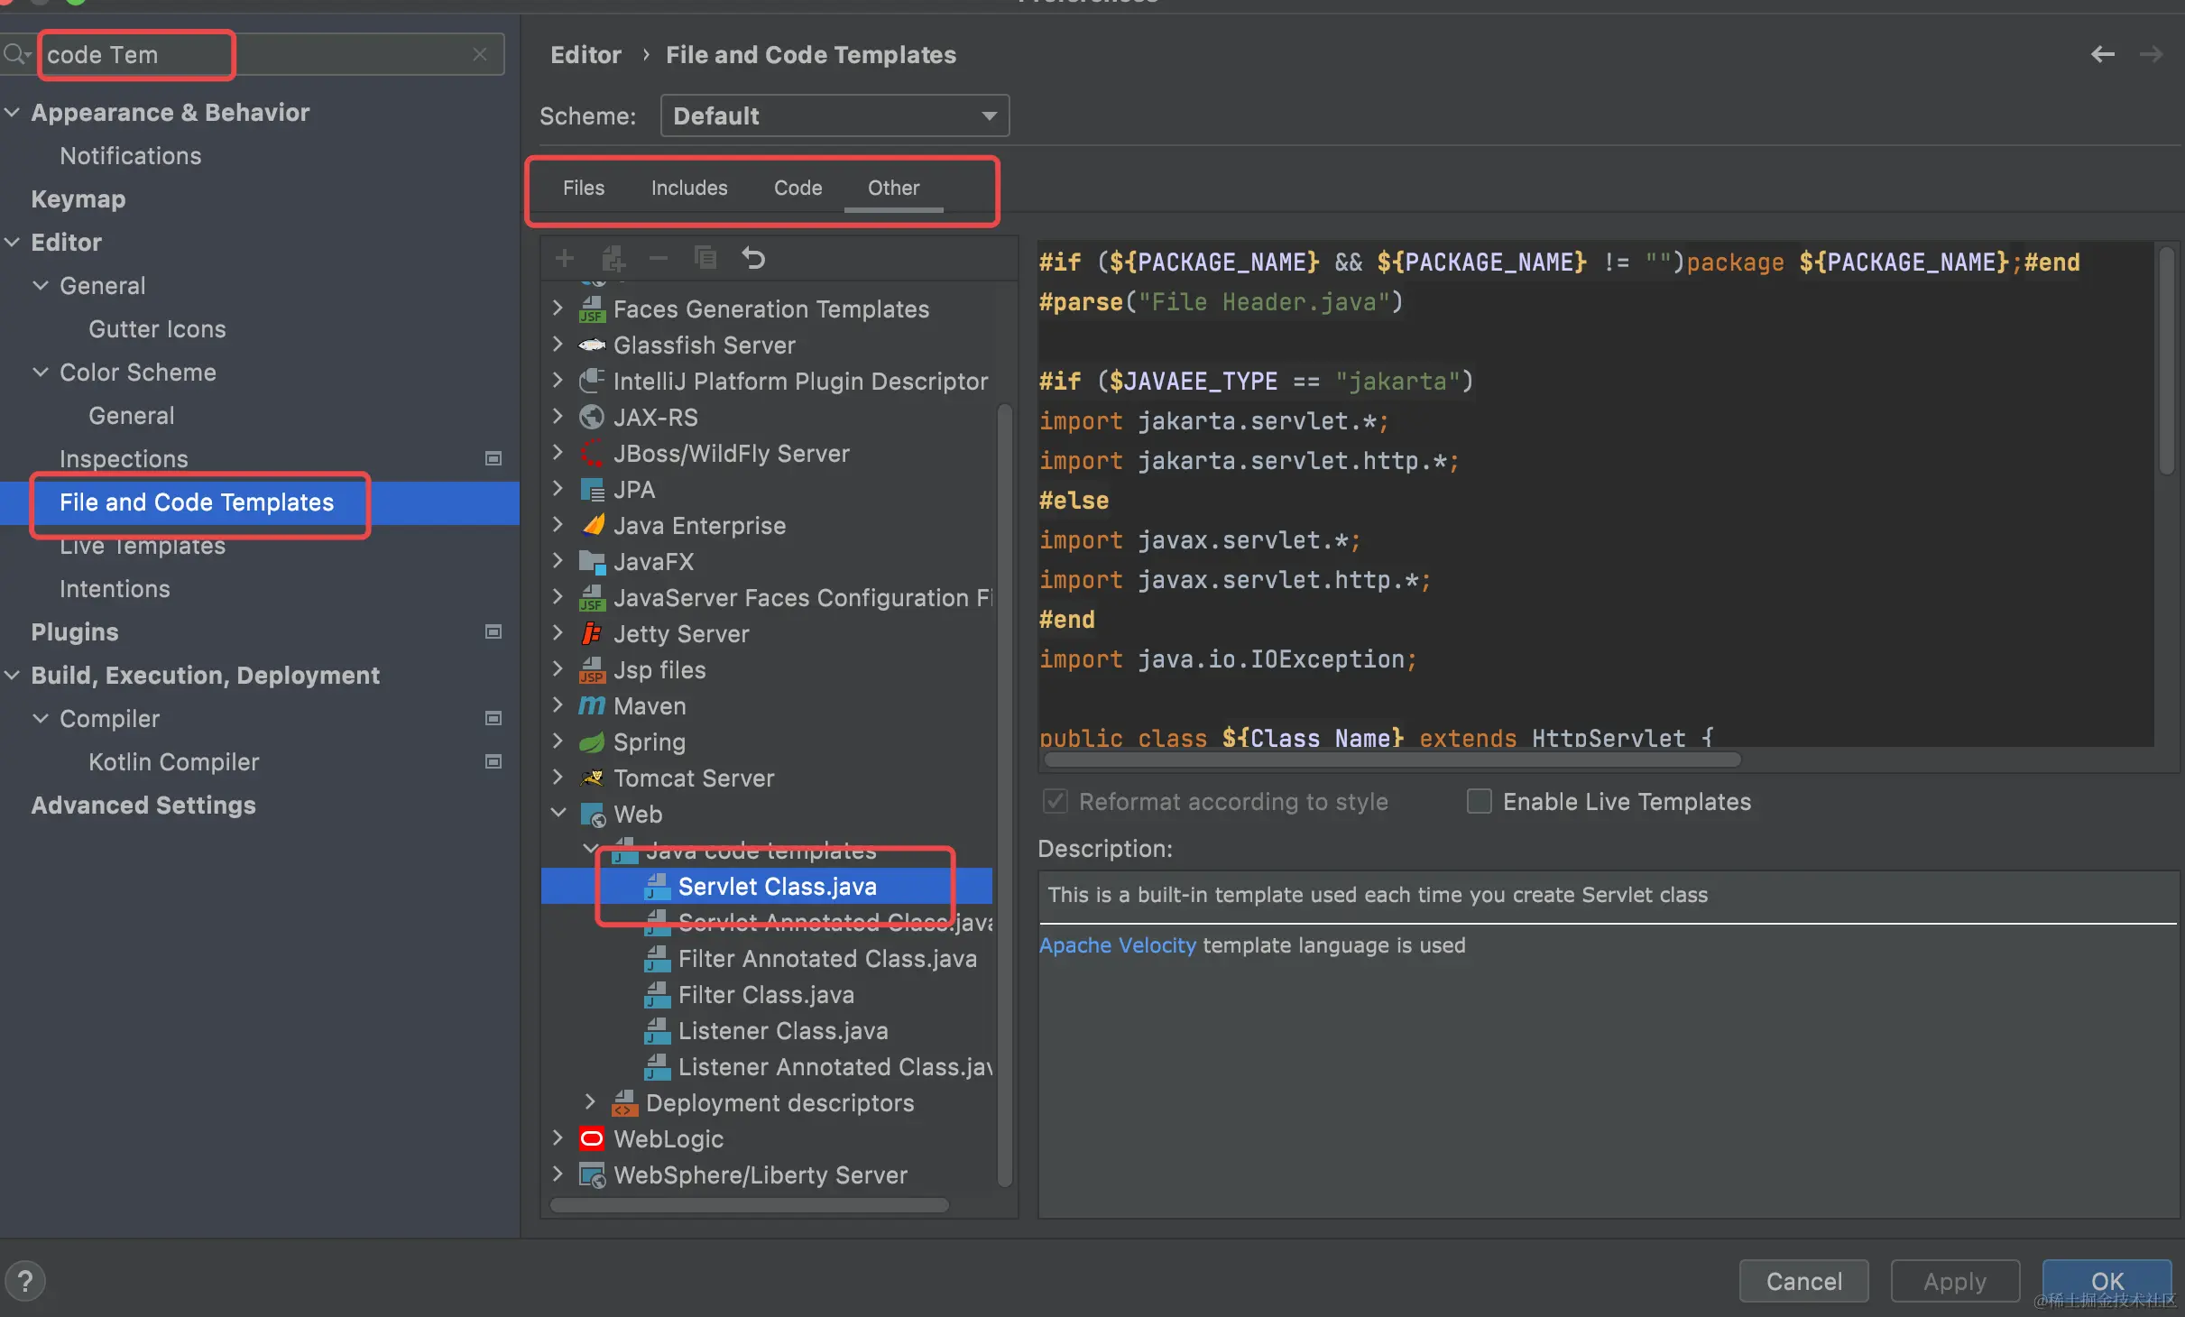Click the Spring leaf icon
Image resolution: width=2185 pixels, height=1317 pixels.
592,742
